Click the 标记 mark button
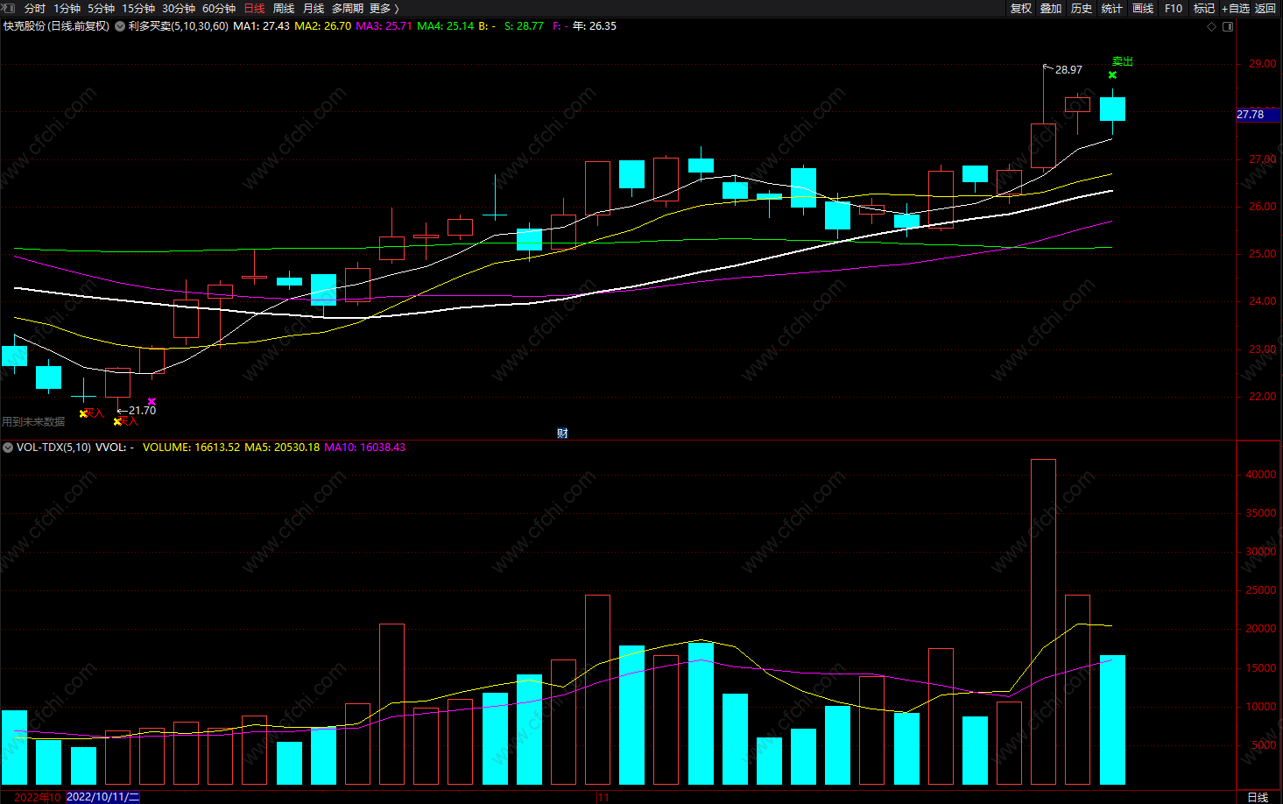Screen dimensions: 1283x804 [1204, 8]
